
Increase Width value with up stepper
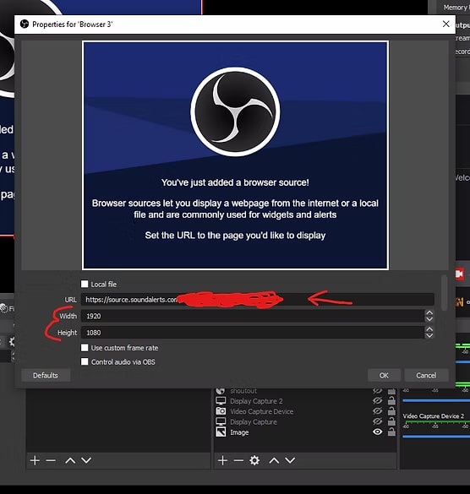pyautogui.click(x=429, y=312)
